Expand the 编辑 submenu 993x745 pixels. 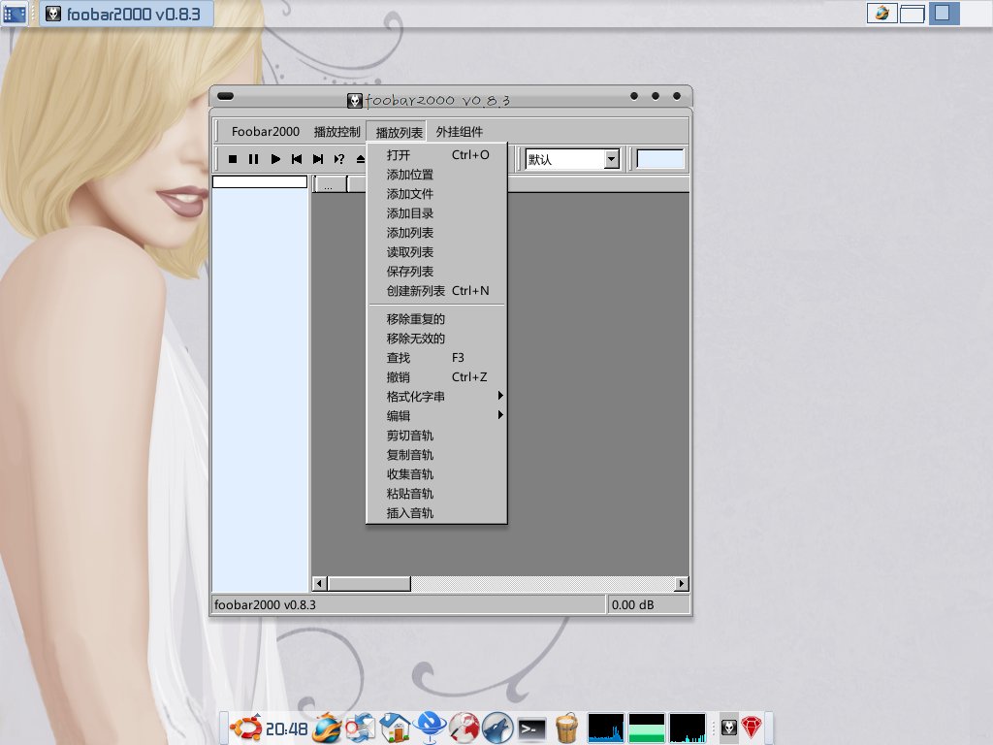coord(437,416)
